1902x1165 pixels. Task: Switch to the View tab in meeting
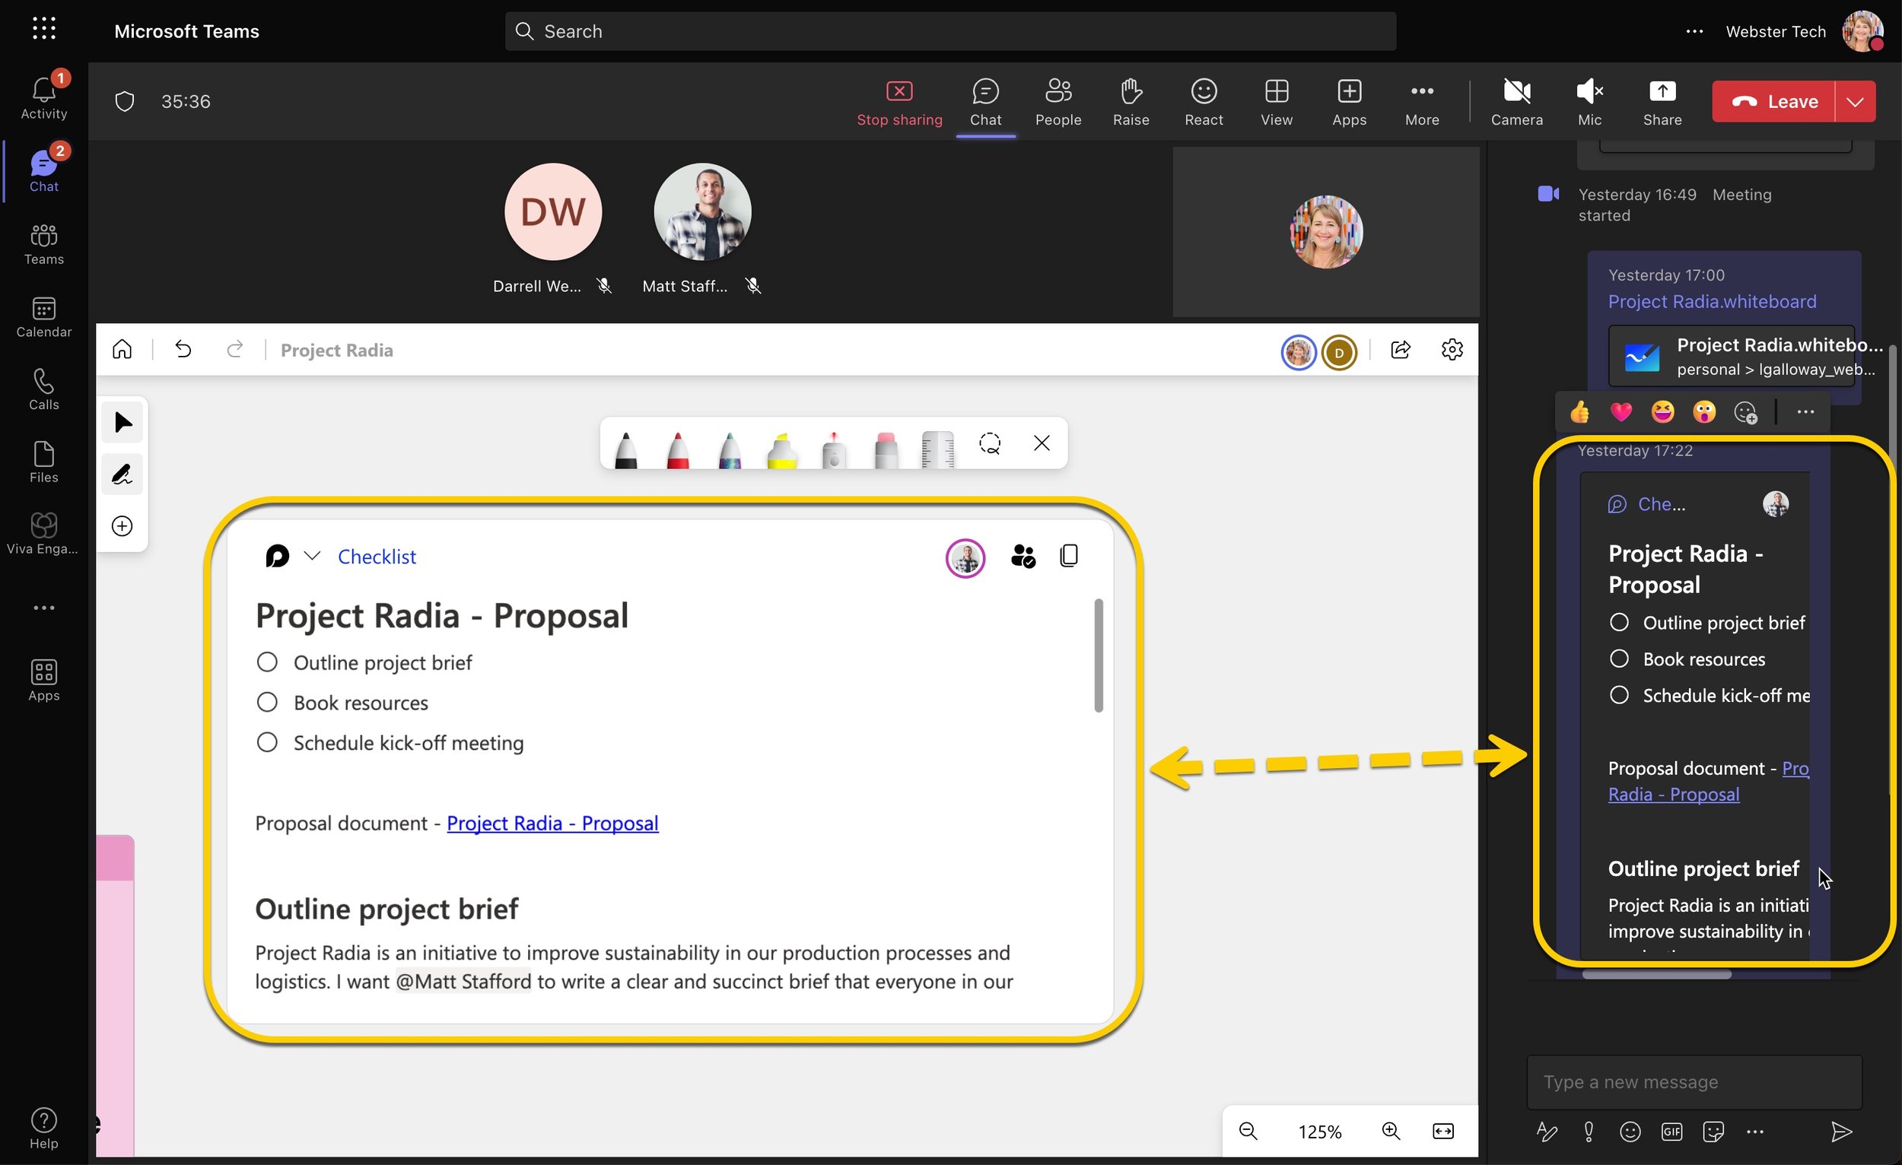click(x=1276, y=102)
